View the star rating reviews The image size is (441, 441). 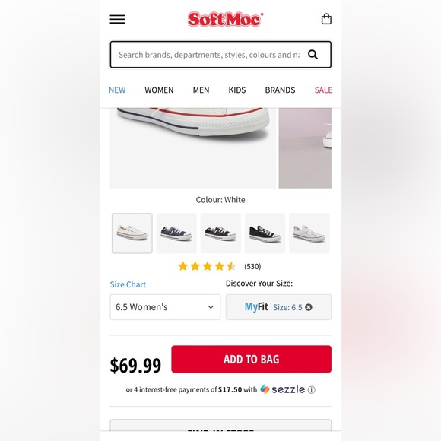220,266
